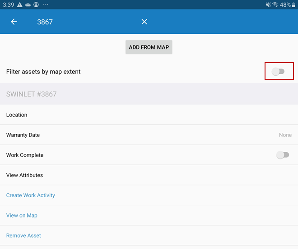Tap the three-dots notification overflow icon
Screen dimensions: 298x249
click(46, 5)
